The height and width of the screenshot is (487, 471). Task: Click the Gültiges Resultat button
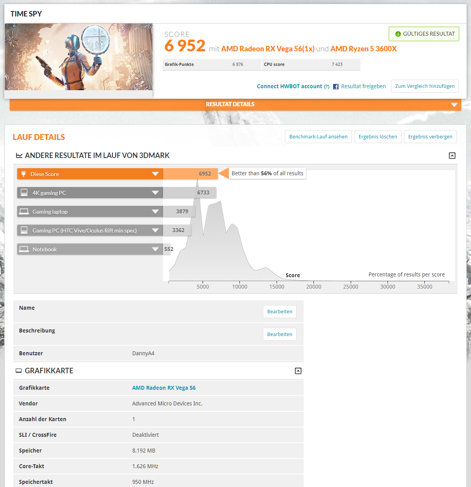[424, 34]
